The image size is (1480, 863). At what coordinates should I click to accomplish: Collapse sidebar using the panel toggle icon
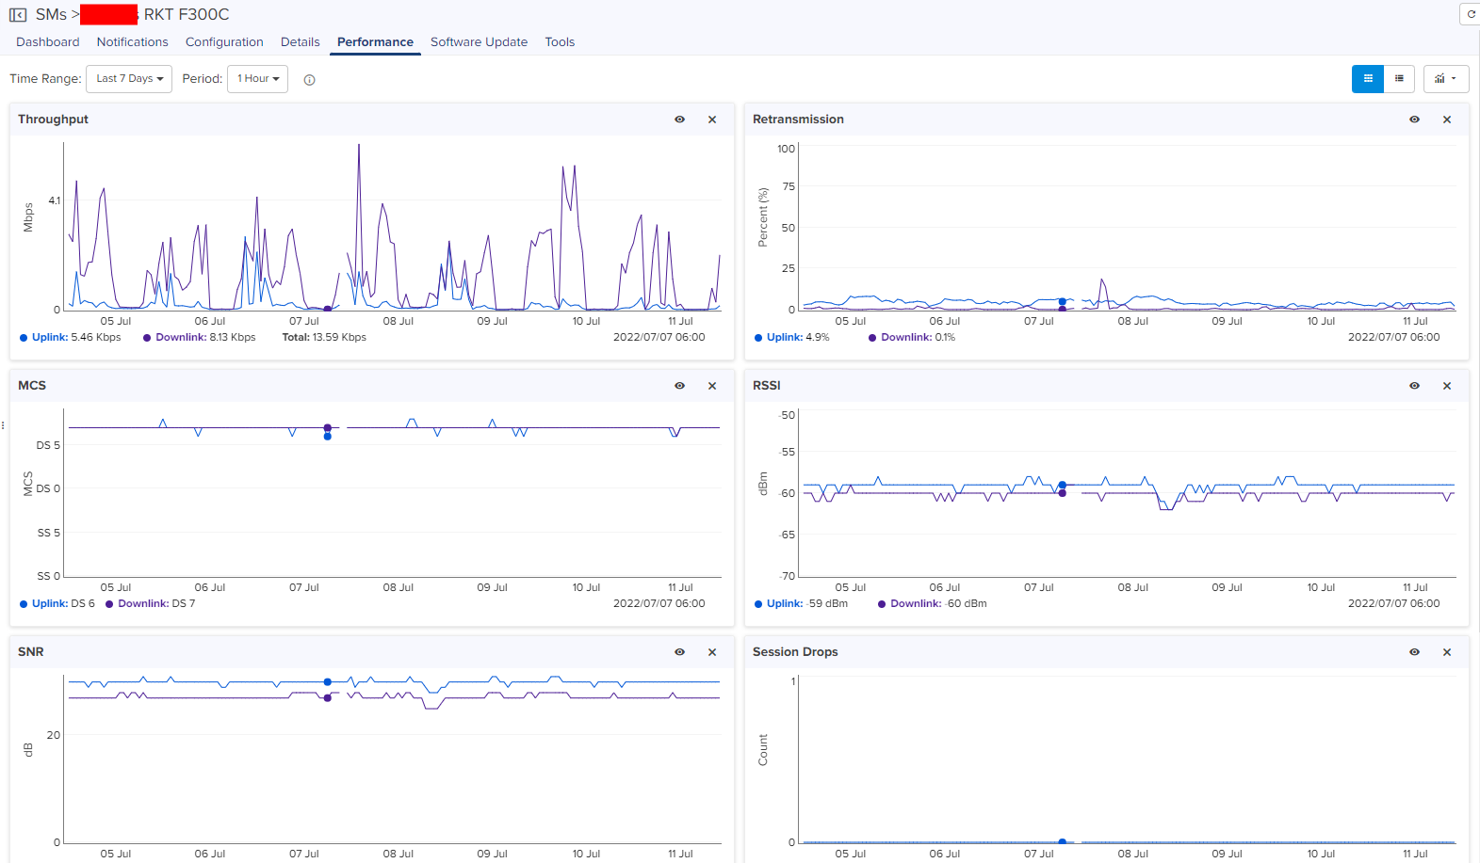18,15
